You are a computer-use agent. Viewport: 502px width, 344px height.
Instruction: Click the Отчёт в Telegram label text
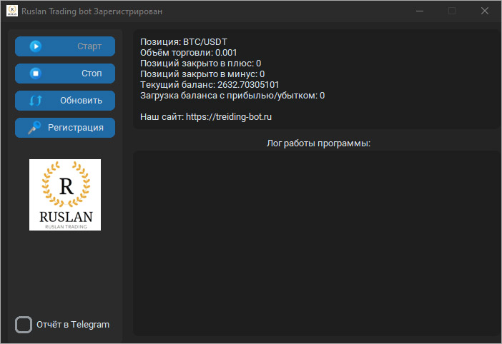click(73, 325)
